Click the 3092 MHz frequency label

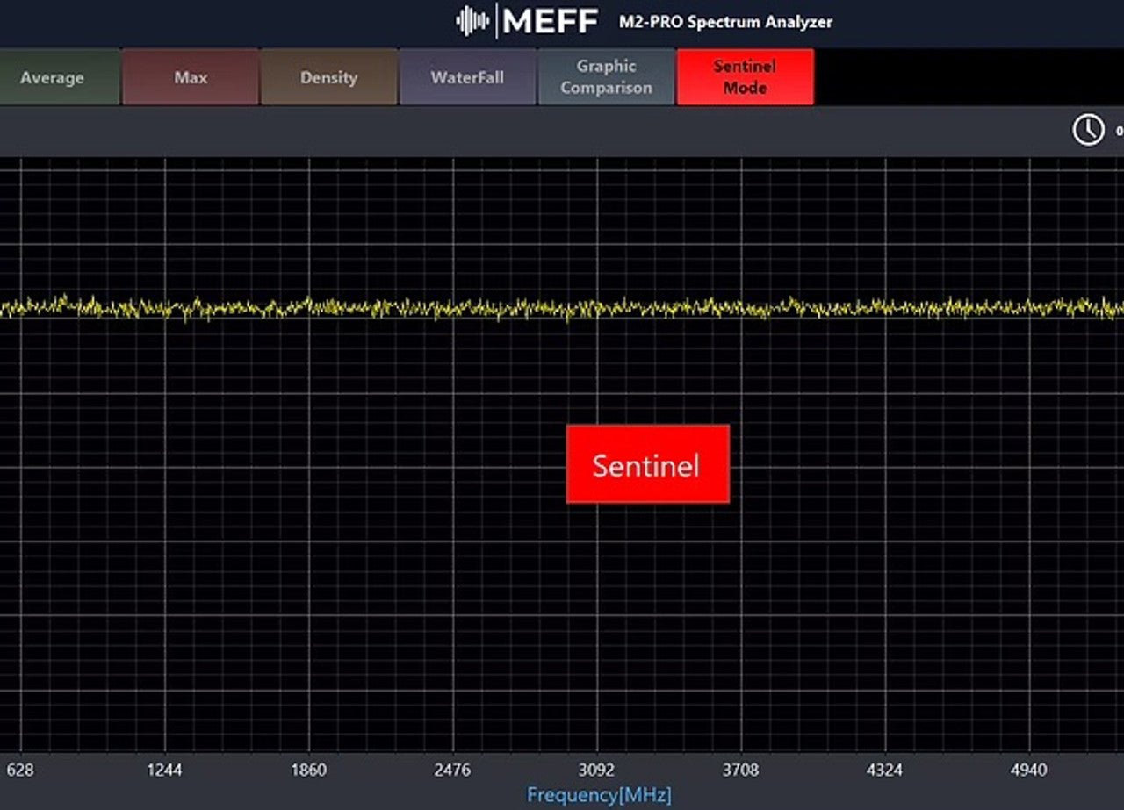(598, 770)
